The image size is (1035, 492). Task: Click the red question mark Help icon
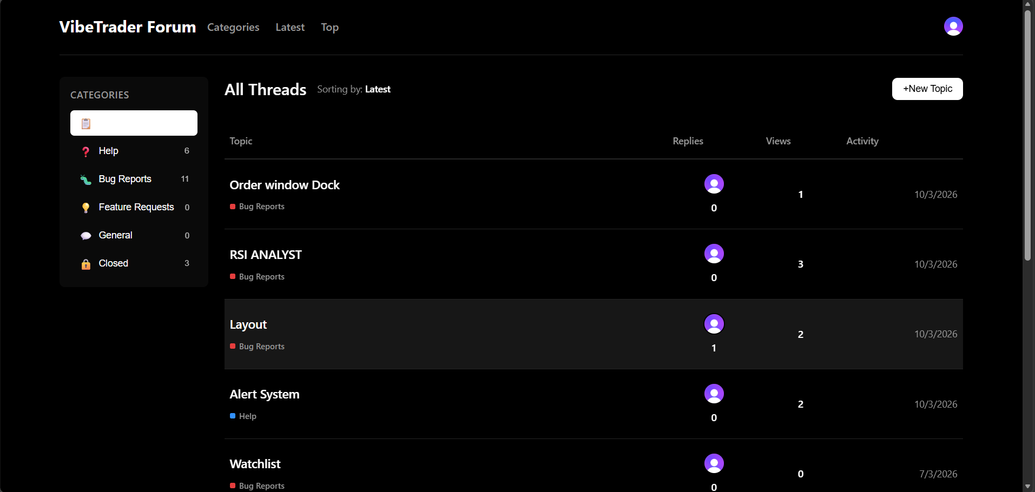(85, 151)
